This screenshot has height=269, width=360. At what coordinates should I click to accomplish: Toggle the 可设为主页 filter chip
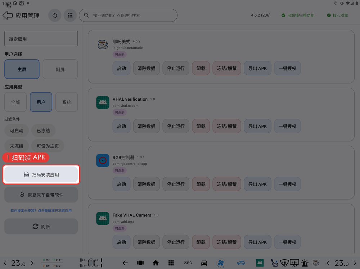[48, 146]
